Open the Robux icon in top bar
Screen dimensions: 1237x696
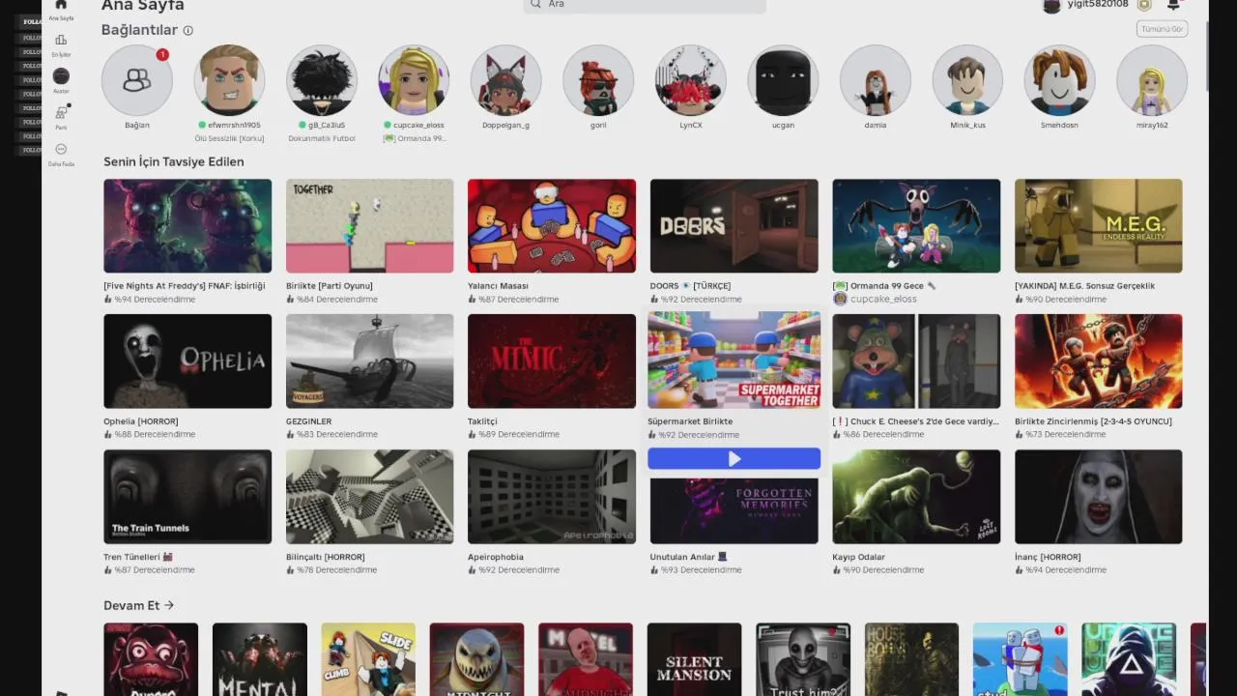pyautogui.click(x=1144, y=5)
